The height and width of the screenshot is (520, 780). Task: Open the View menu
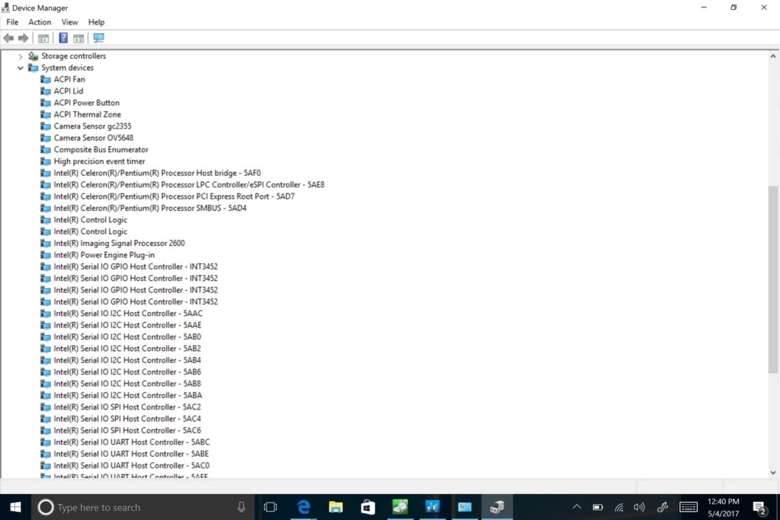point(69,22)
